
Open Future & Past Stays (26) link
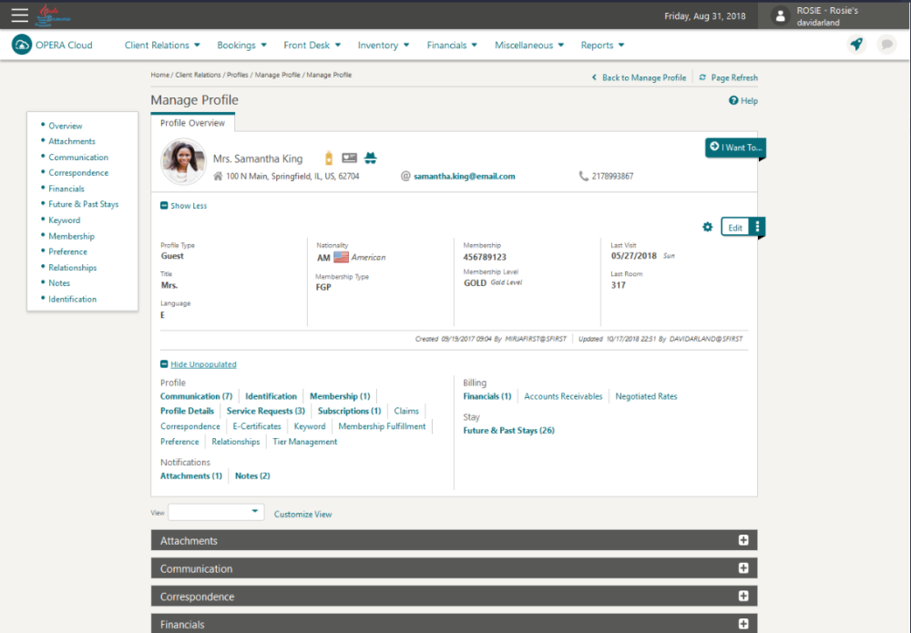(509, 430)
